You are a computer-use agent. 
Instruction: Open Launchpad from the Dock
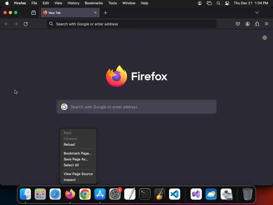40,194
